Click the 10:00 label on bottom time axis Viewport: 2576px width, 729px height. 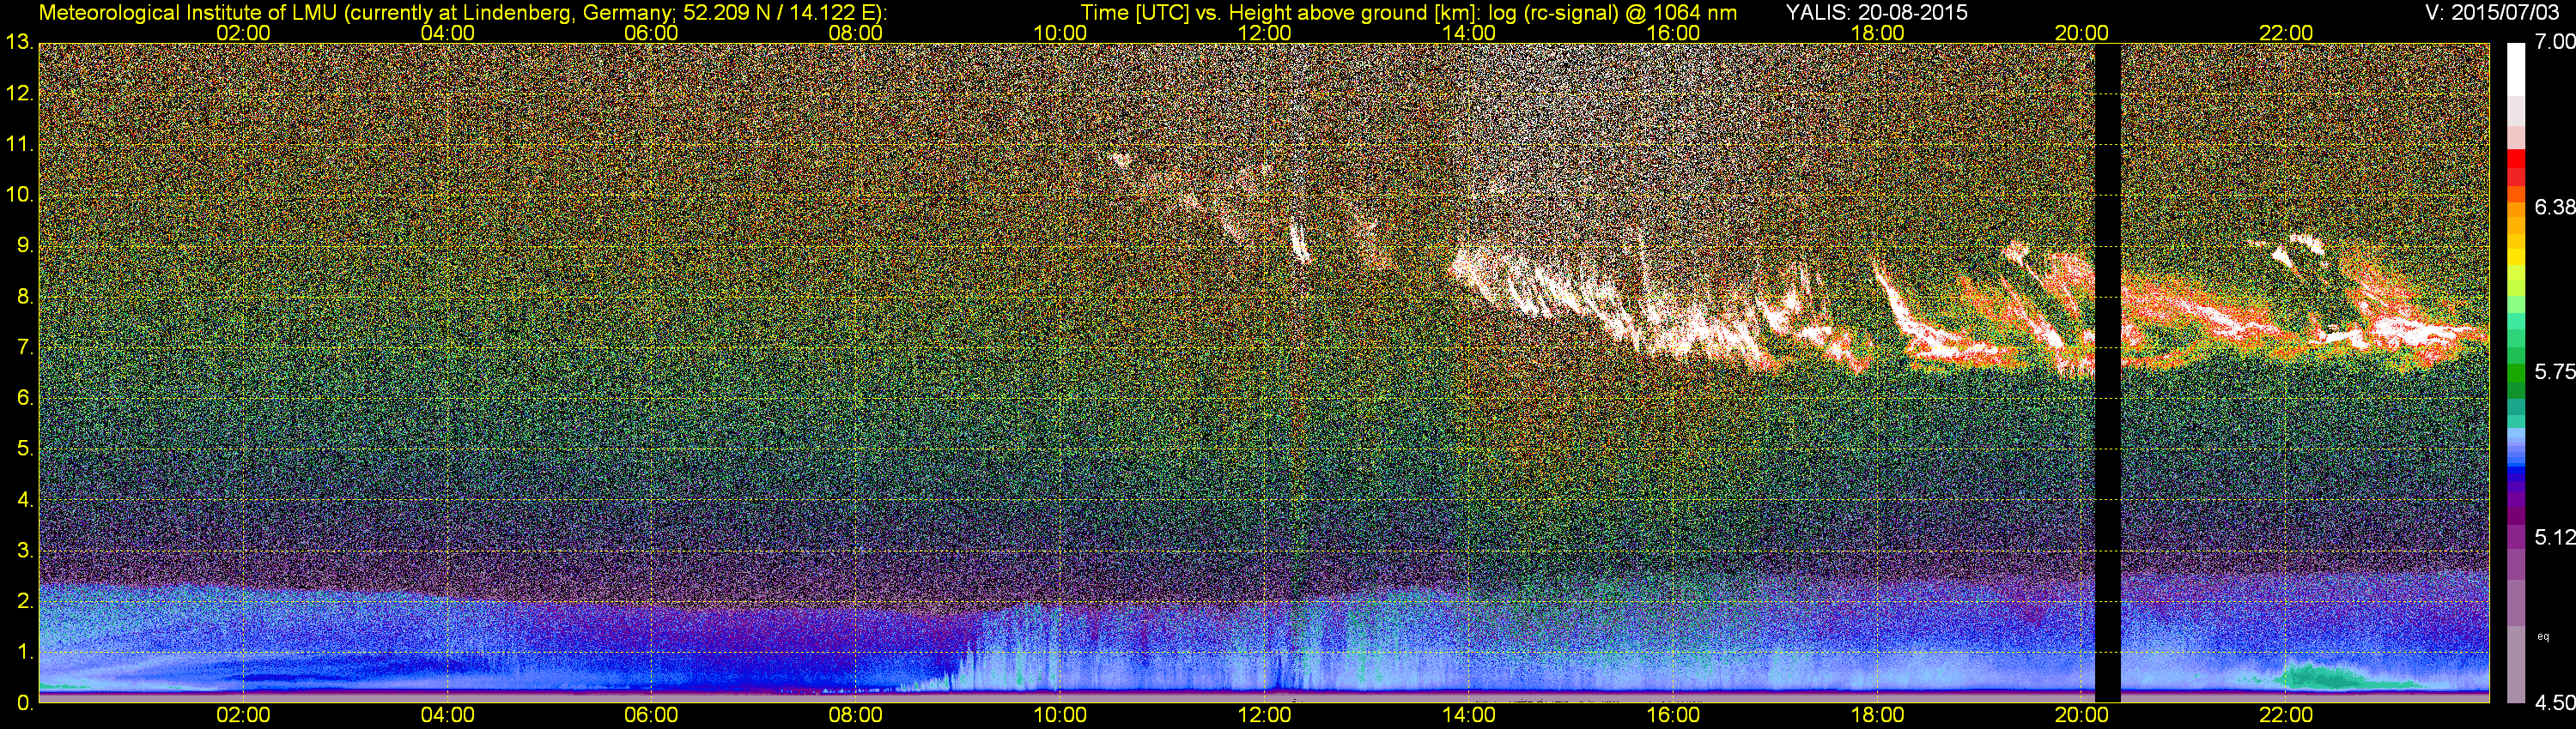pos(1060,715)
